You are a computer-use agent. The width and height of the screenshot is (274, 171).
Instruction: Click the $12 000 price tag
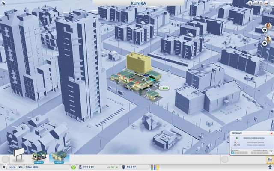(164, 88)
